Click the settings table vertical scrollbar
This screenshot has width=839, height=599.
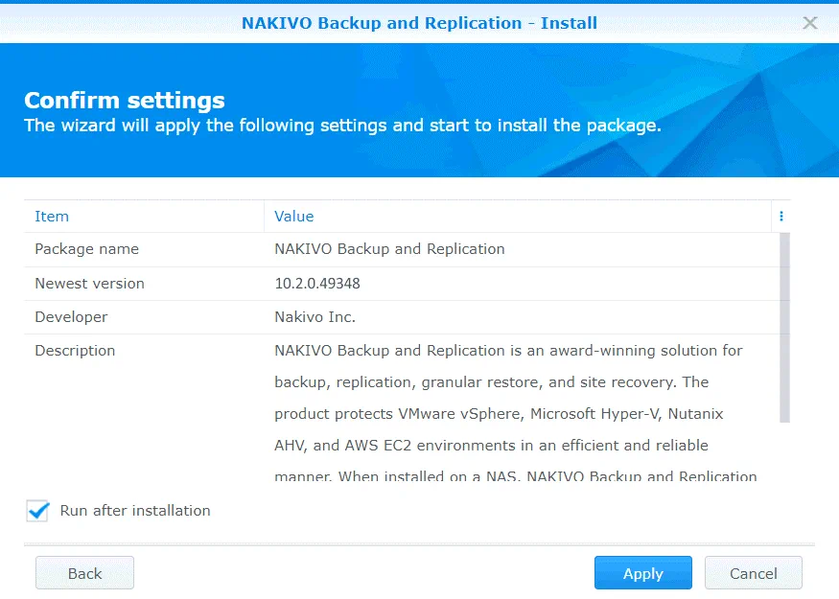pyautogui.click(x=784, y=326)
